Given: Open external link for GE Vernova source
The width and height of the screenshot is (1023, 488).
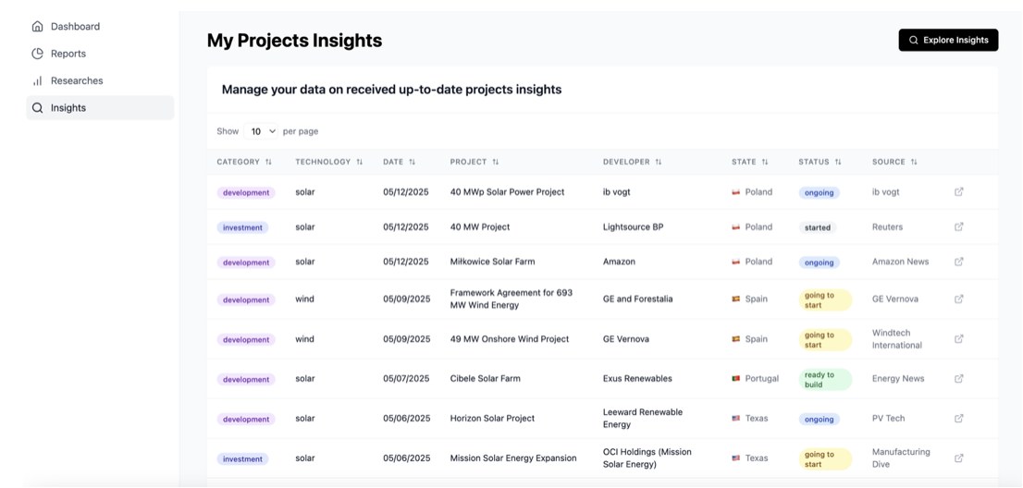Looking at the screenshot, I should [x=958, y=299].
